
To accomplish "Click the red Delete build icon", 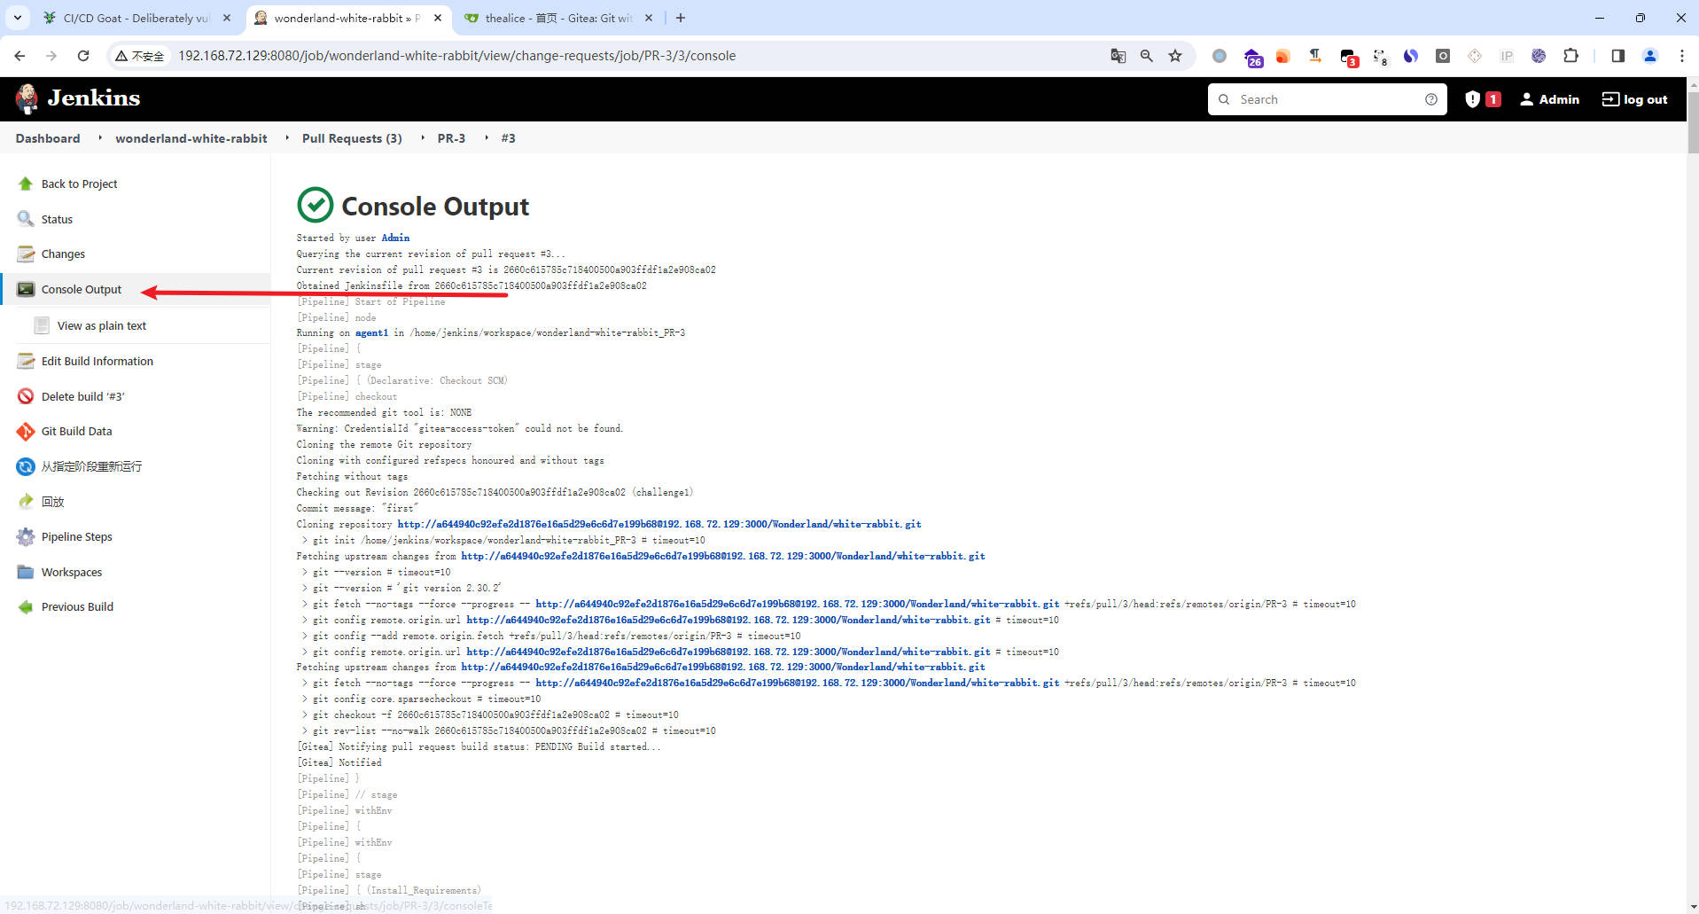I will coord(25,396).
